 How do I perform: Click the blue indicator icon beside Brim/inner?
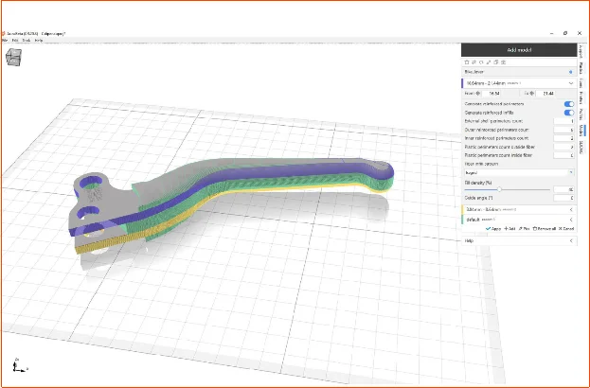569,72
